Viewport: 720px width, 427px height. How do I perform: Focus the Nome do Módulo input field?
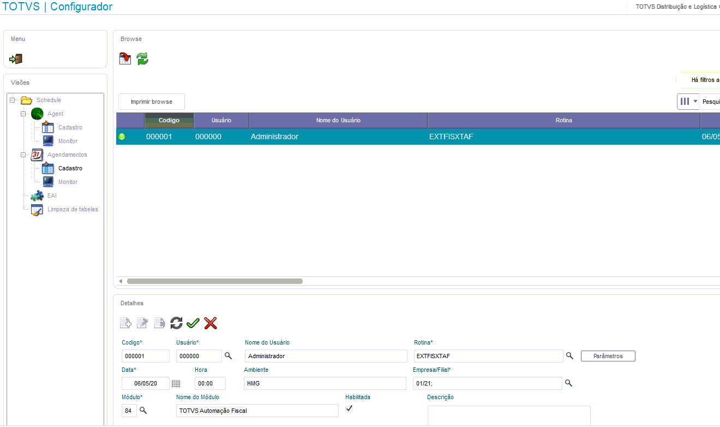point(257,411)
